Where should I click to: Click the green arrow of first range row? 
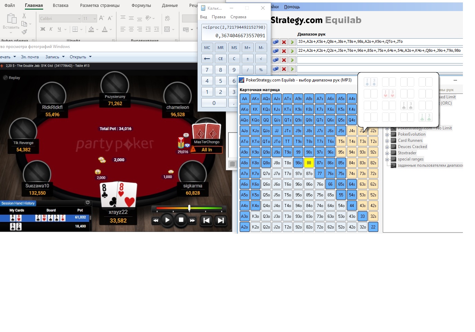click(x=292, y=42)
